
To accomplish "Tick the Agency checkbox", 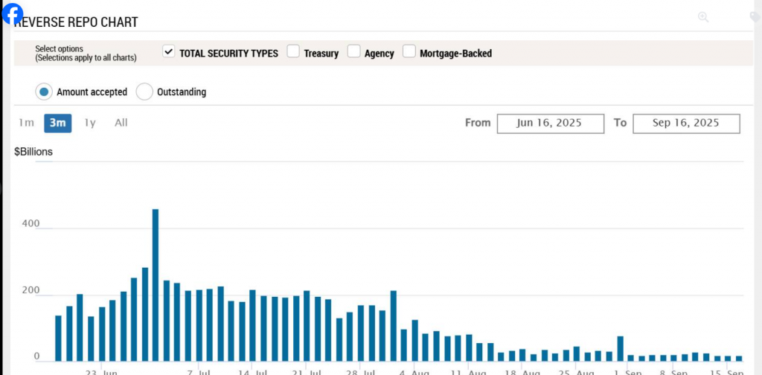I will [x=354, y=52].
